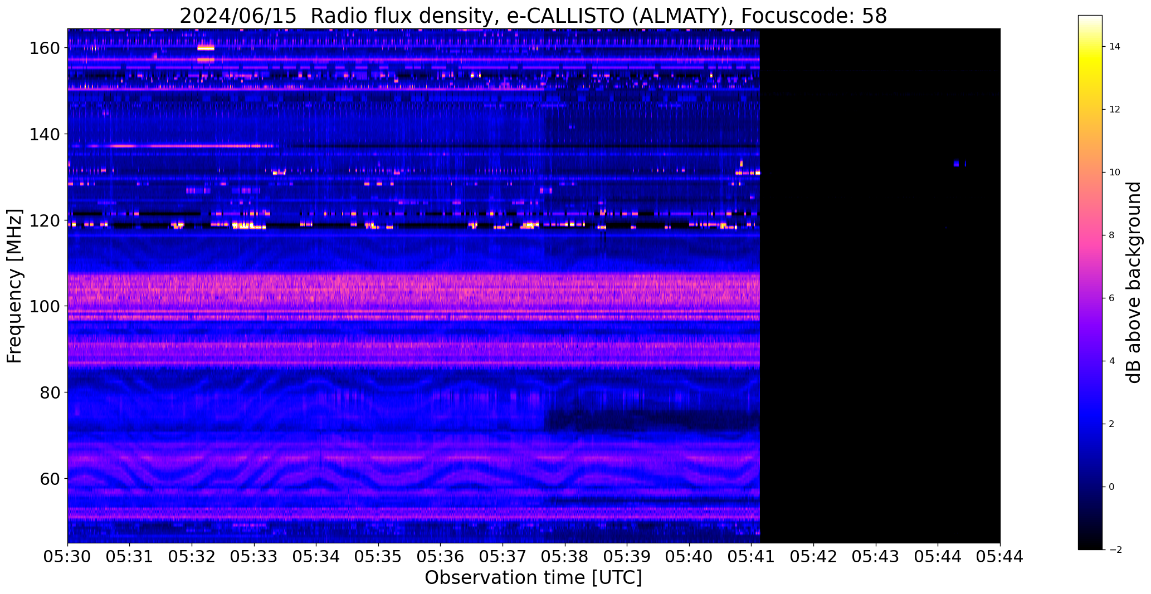Click the colorbar tick labeled 6
The image size is (1151, 594).
(1111, 298)
